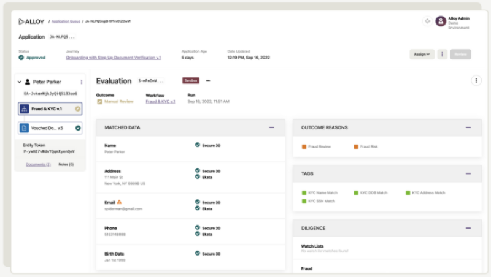Open the Fraud & KYC v.1 workflow link

(x=160, y=102)
